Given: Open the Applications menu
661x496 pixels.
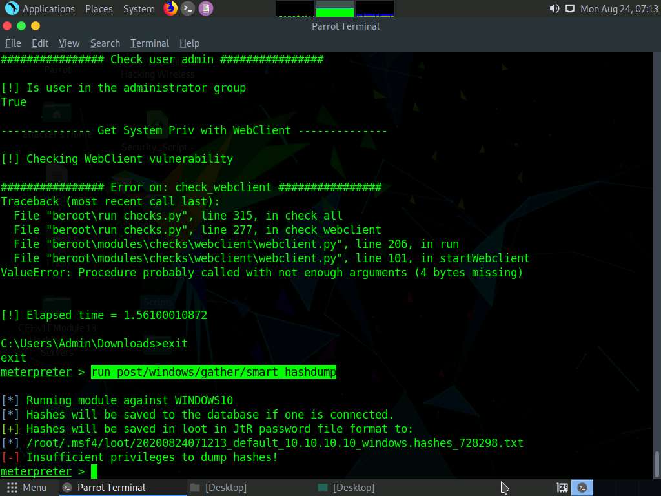Looking at the screenshot, I should pyautogui.click(x=48, y=9).
